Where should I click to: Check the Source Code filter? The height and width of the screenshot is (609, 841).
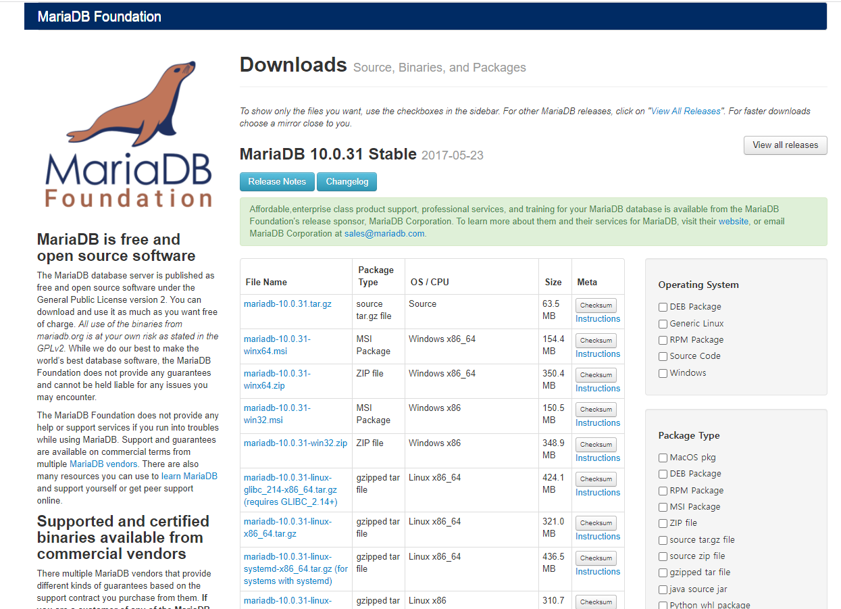(x=663, y=356)
